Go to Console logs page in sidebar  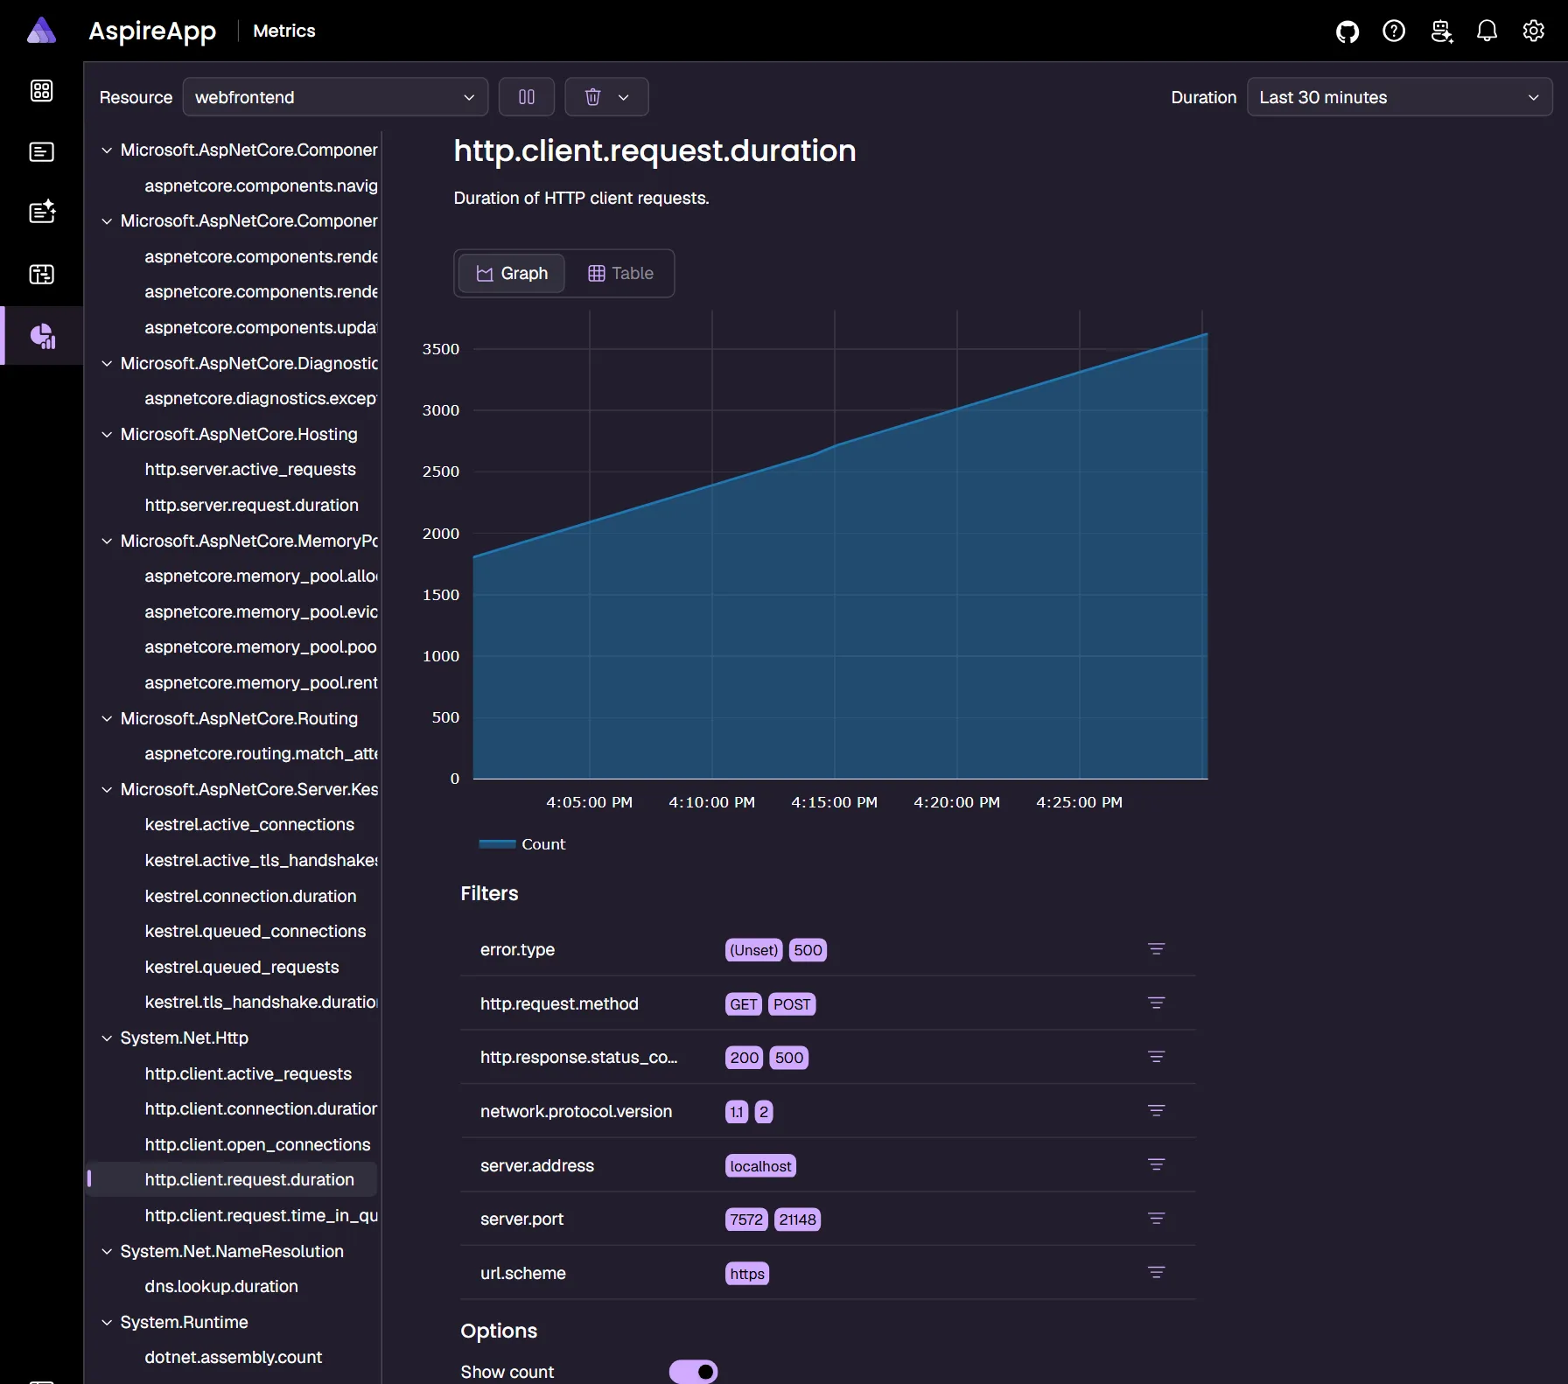[42, 152]
